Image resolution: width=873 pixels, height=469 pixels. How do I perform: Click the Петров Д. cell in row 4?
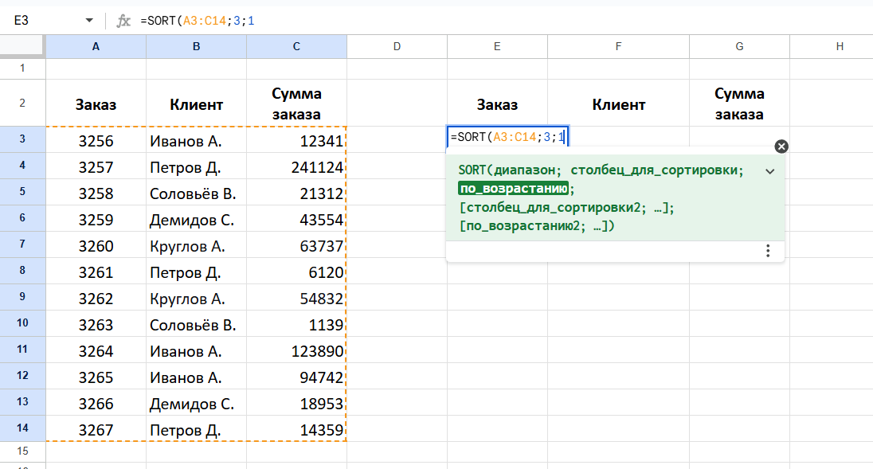click(x=197, y=167)
